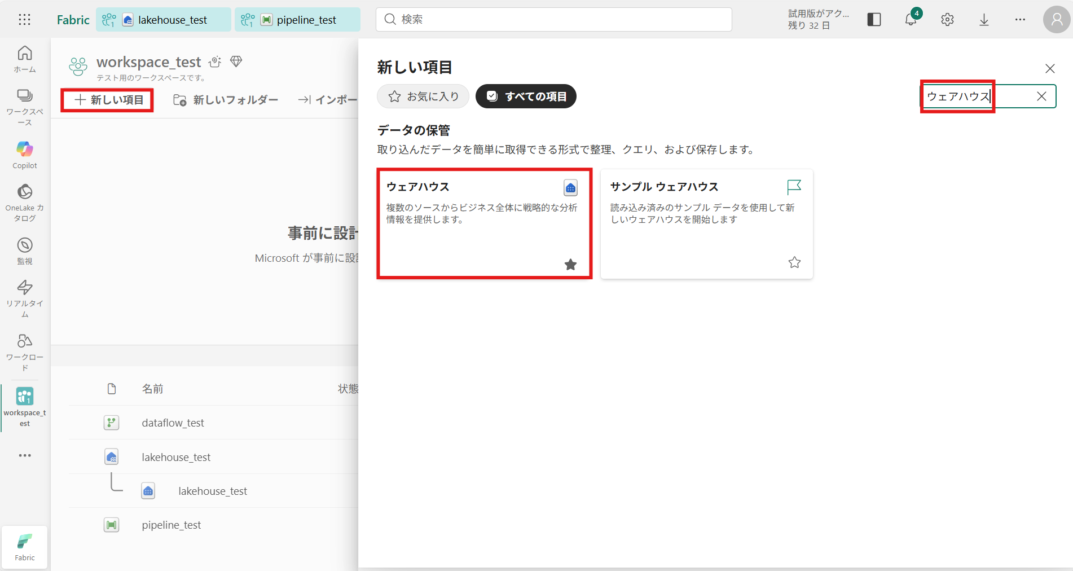
Task: Click the 新しい項目 button
Action: 108,100
